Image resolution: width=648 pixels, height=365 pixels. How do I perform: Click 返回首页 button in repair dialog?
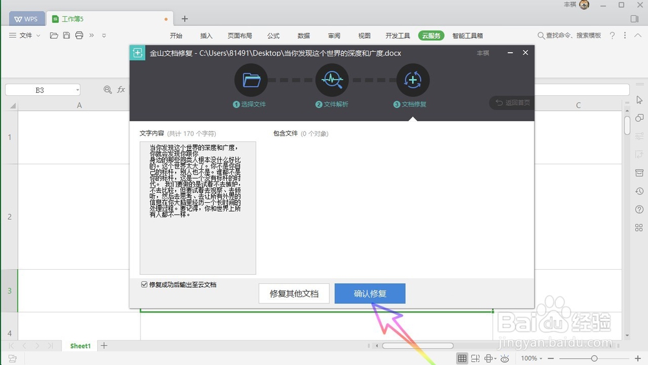[513, 102]
